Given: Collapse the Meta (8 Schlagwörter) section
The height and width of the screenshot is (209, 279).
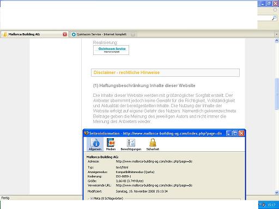Looking at the screenshot, I should point(92,198).
